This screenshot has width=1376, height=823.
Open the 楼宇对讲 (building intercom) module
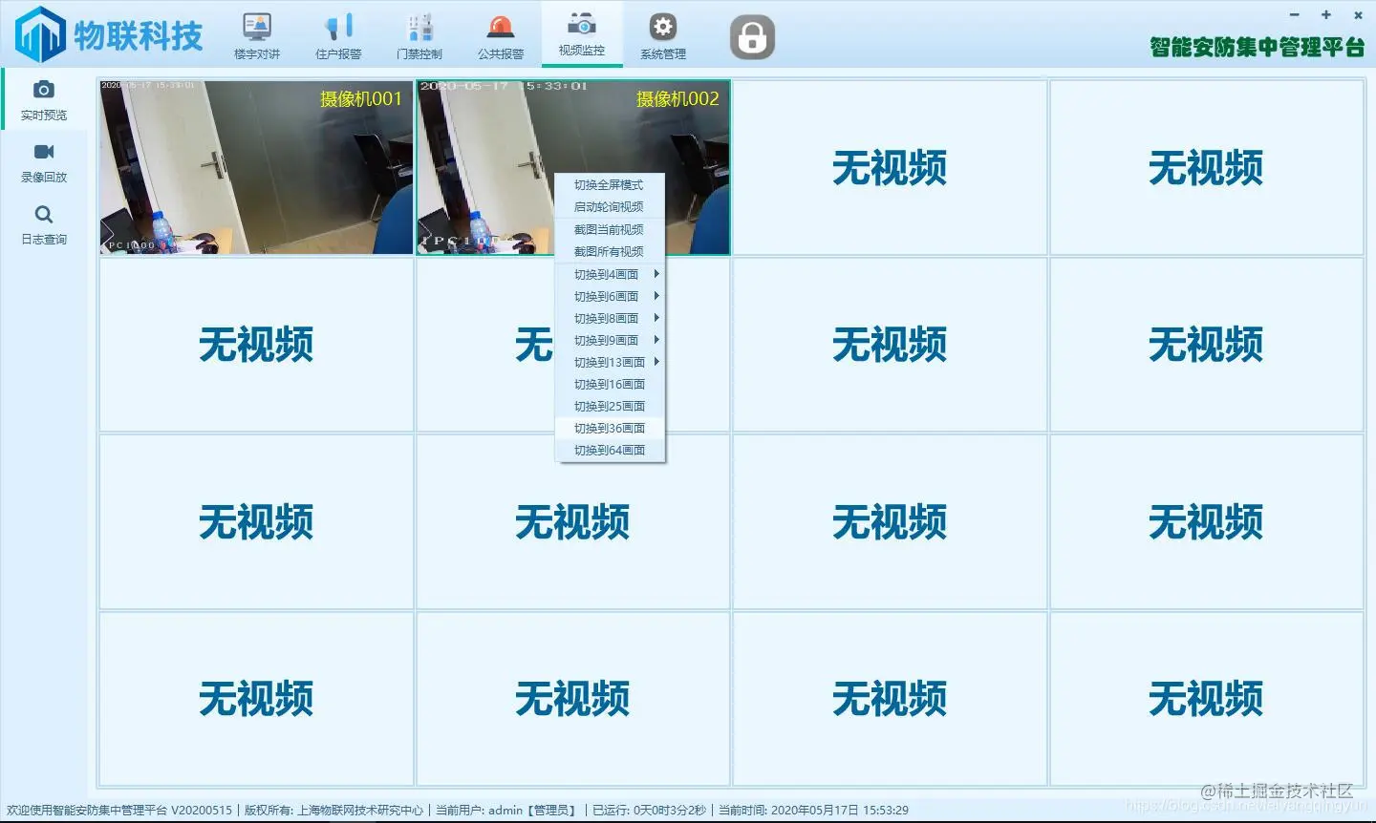(256, 33)
